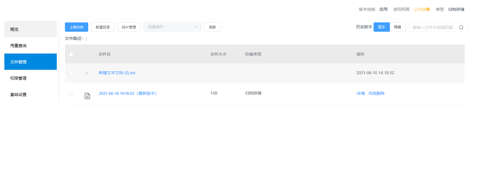Open 权限管理 sidebar item
The height and width of the screenshot is (169, 490).
pos(31,78)
